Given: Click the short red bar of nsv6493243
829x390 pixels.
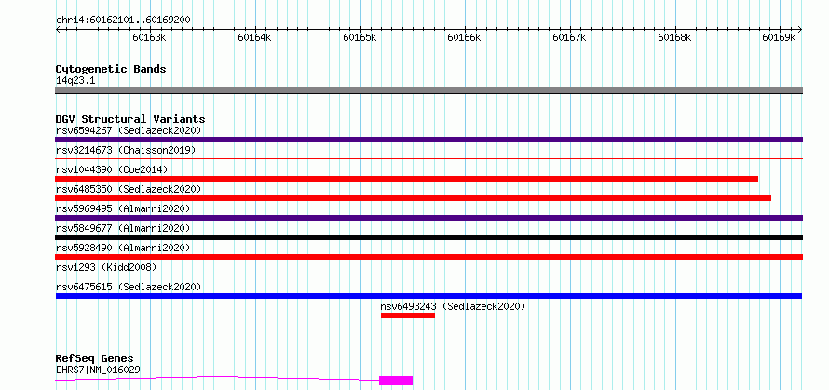Looking at the screenshot, I should (x=408, y=316).
